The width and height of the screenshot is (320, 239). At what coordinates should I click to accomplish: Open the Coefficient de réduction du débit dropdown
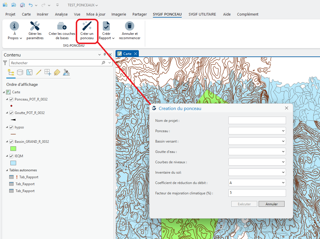(x=257, y=183)
